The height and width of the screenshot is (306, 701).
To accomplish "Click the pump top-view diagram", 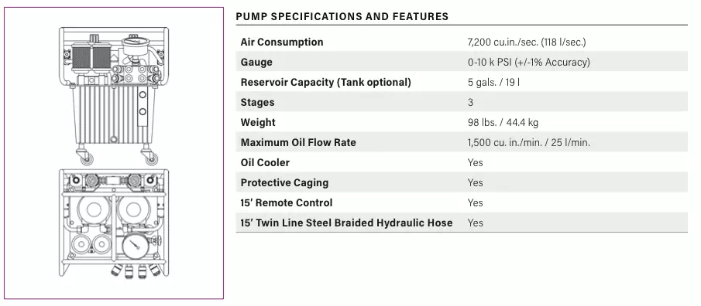I will pyautogui.click(x=114, y=223).
